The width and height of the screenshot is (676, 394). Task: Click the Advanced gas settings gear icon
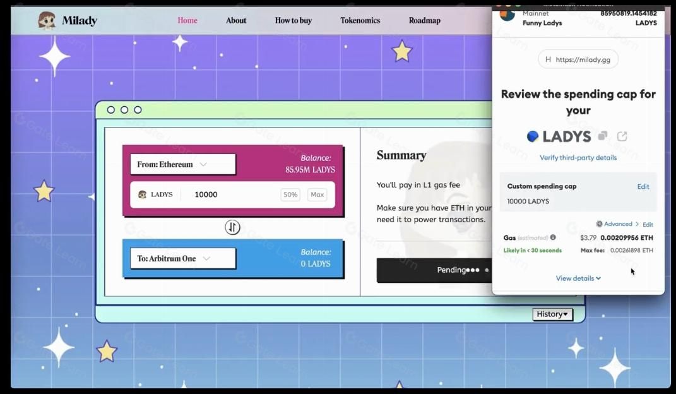(x=599, y=224)
